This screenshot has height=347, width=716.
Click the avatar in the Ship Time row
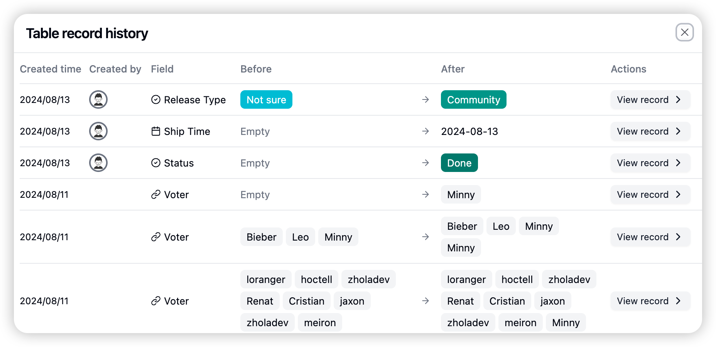click(x=98, y=131)
